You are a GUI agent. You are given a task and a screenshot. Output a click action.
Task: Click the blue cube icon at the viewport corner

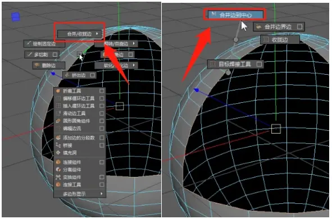point(16,17)
